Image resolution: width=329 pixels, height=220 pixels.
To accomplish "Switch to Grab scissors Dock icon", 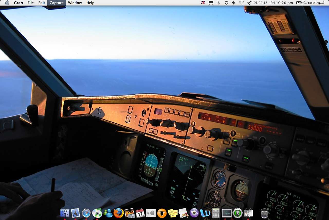I will 248,213.
